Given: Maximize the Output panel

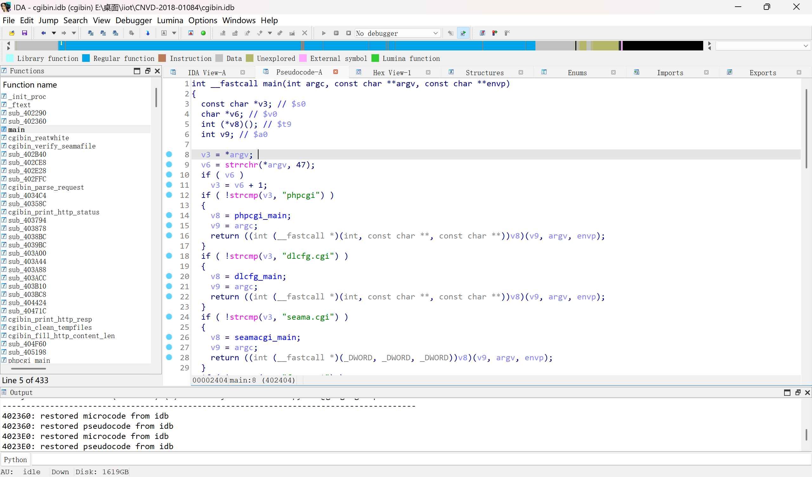Looking at the screenshot, I should pyautogui.click(x=787, y=393).
